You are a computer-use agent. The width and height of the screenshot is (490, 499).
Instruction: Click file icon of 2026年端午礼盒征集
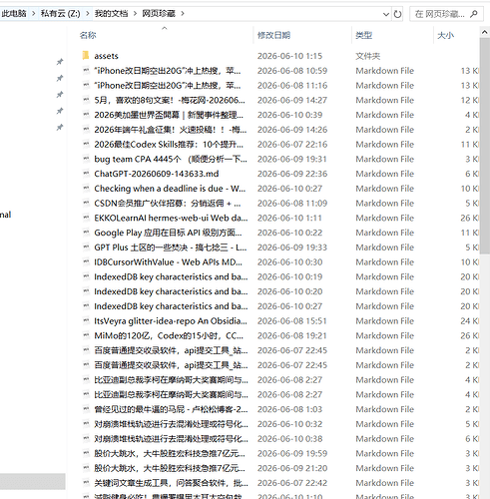coord(86,129)
